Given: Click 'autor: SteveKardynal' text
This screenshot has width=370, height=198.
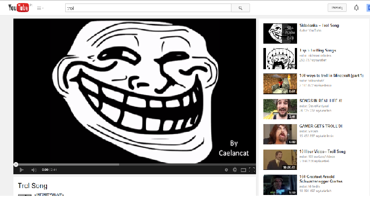Looking at the screenshot, I should 314,106.
